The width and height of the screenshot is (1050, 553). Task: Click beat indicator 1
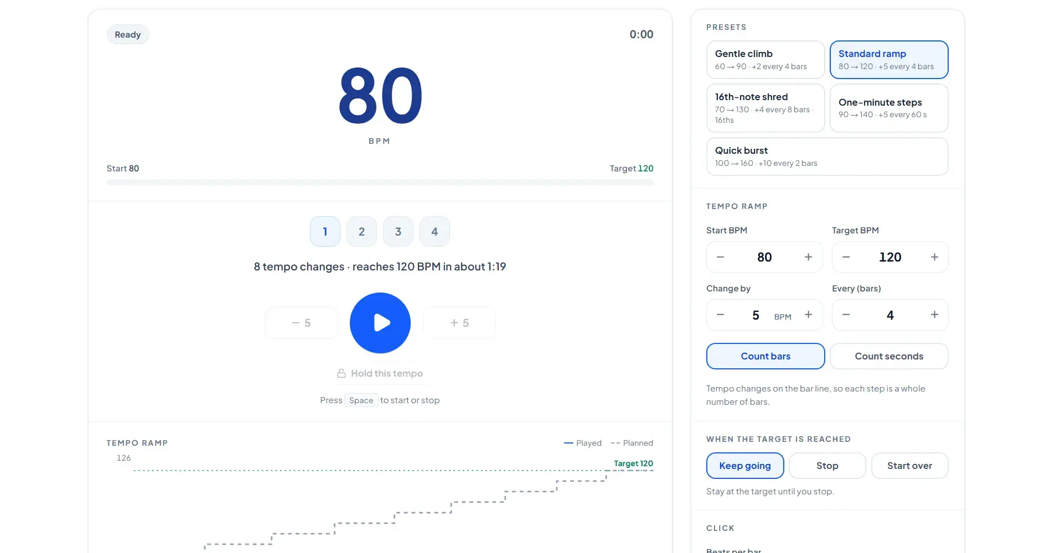(x=325, y=232)
